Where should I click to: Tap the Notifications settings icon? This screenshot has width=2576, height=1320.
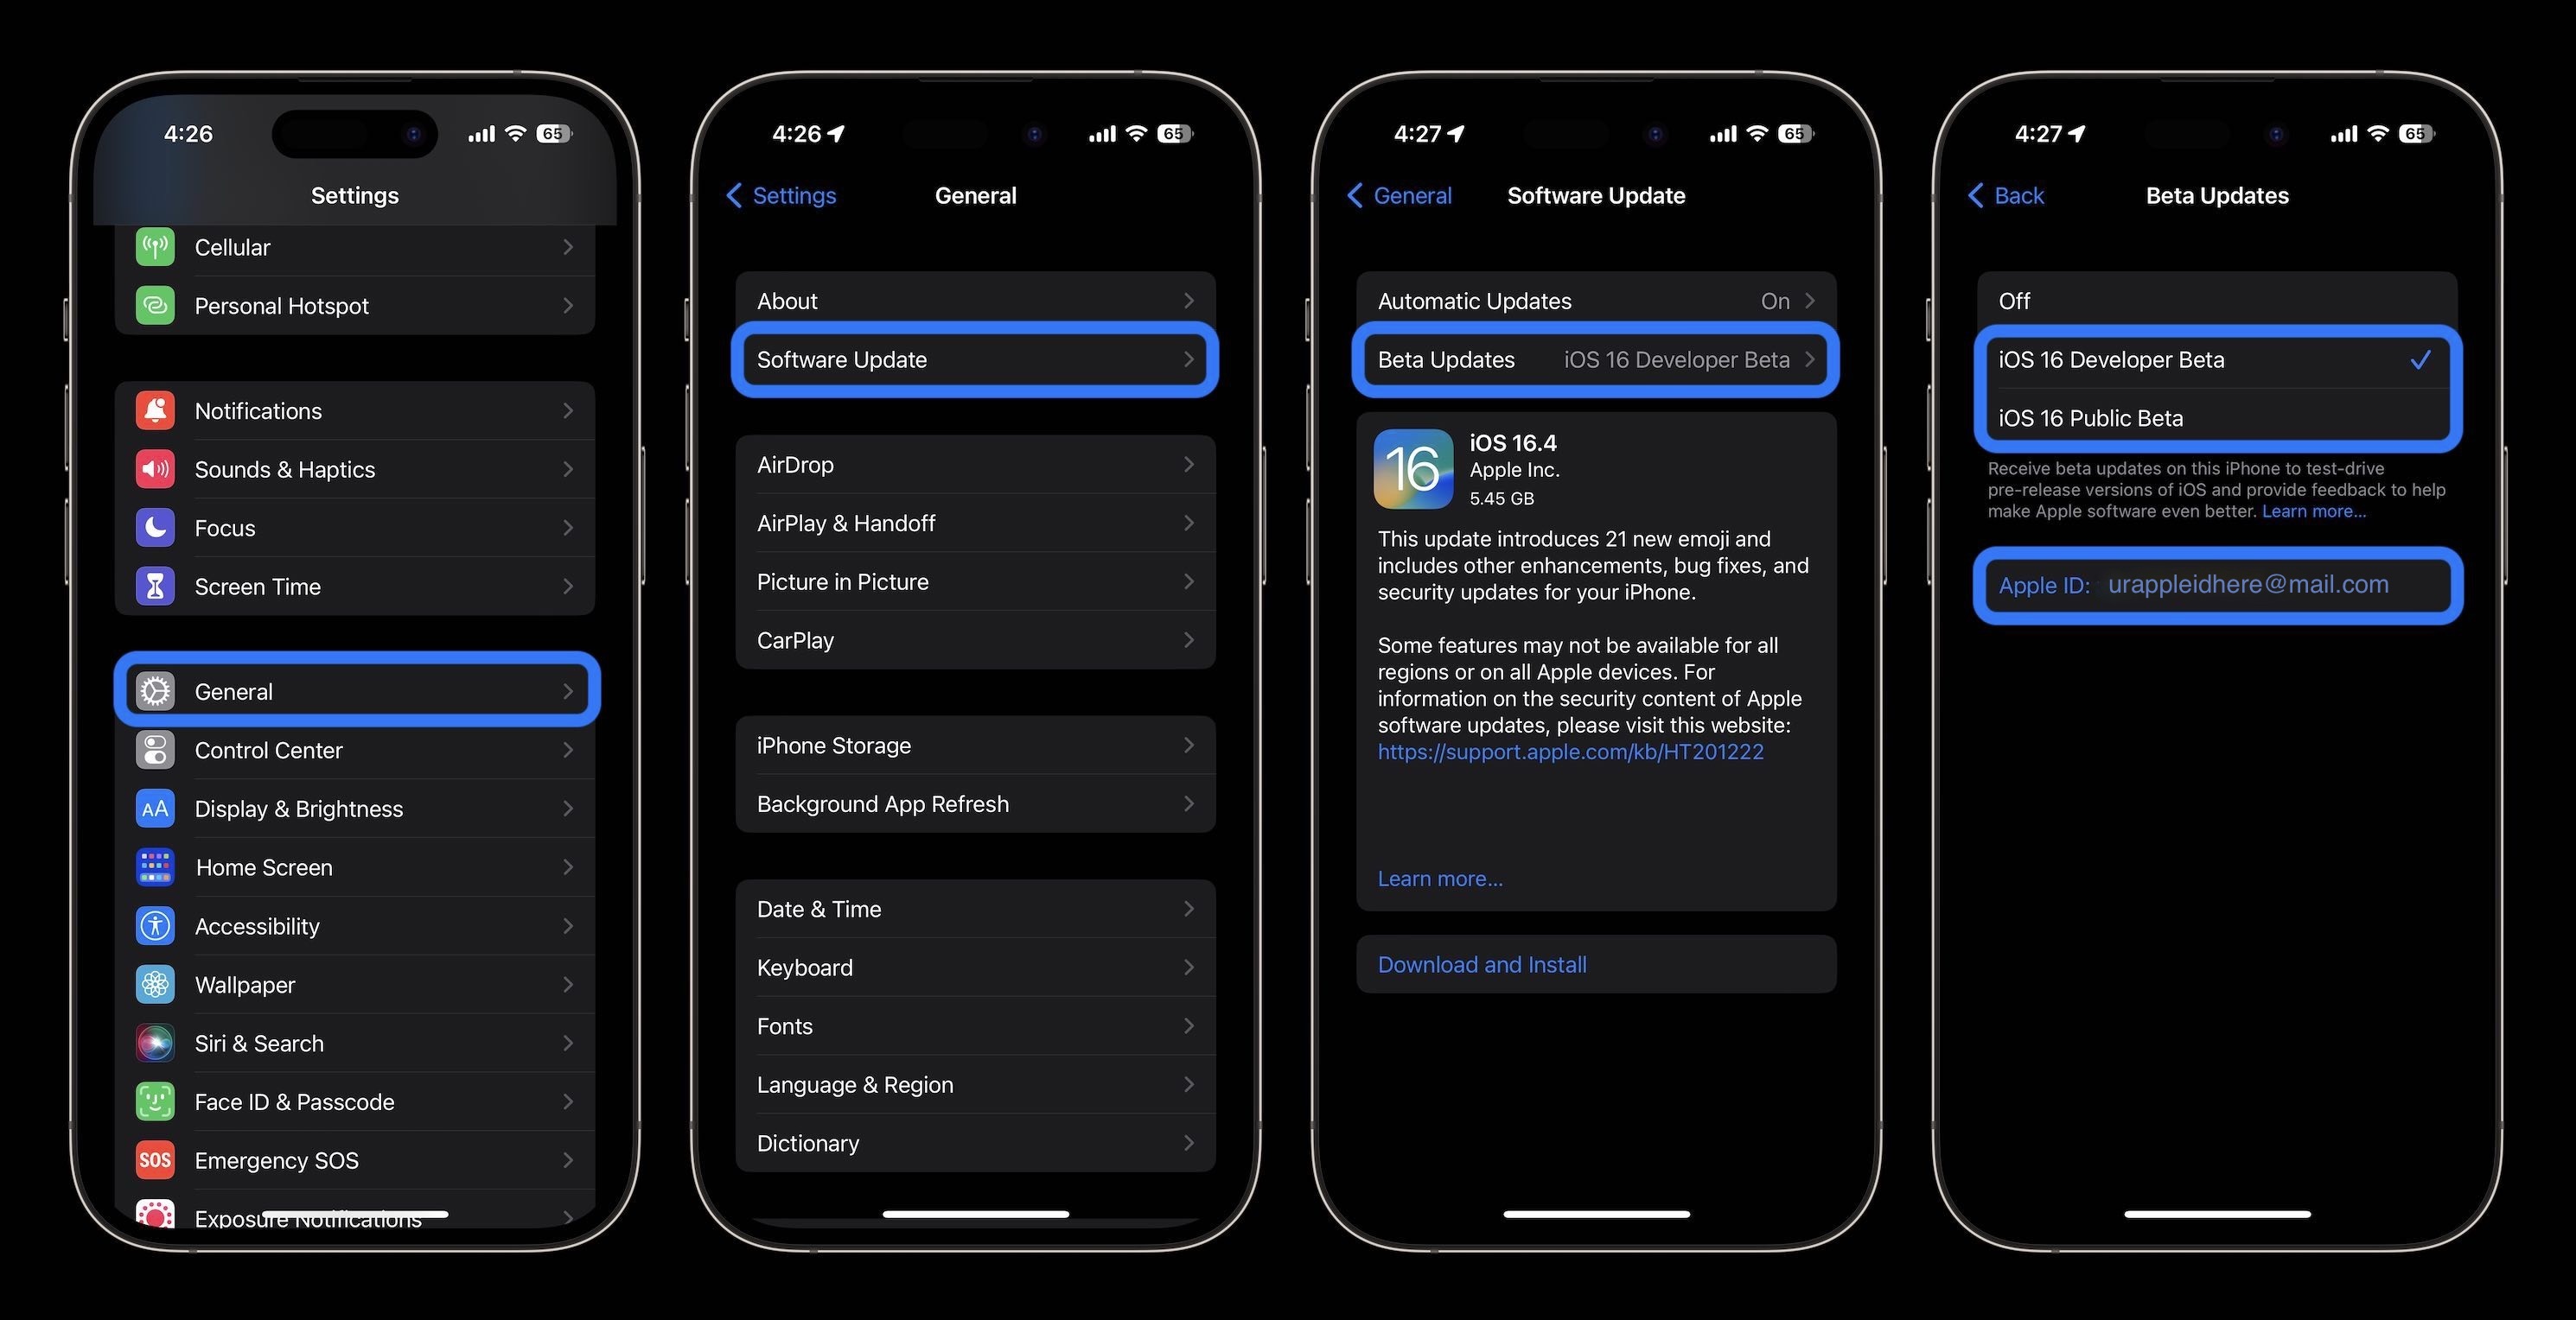(x=153, y=409)
